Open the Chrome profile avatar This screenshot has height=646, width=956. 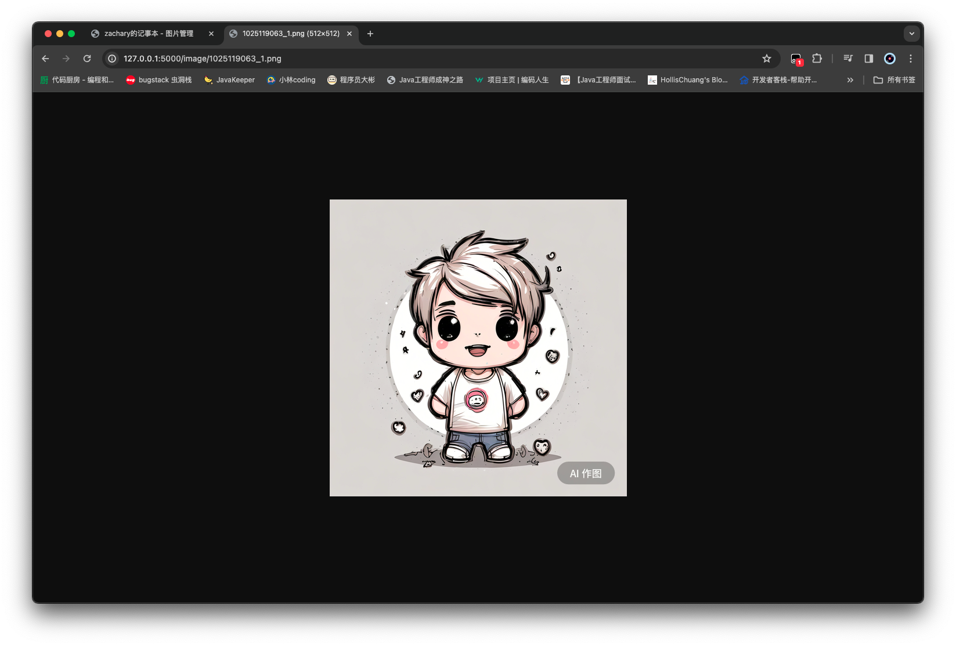[x=890, y=59]
